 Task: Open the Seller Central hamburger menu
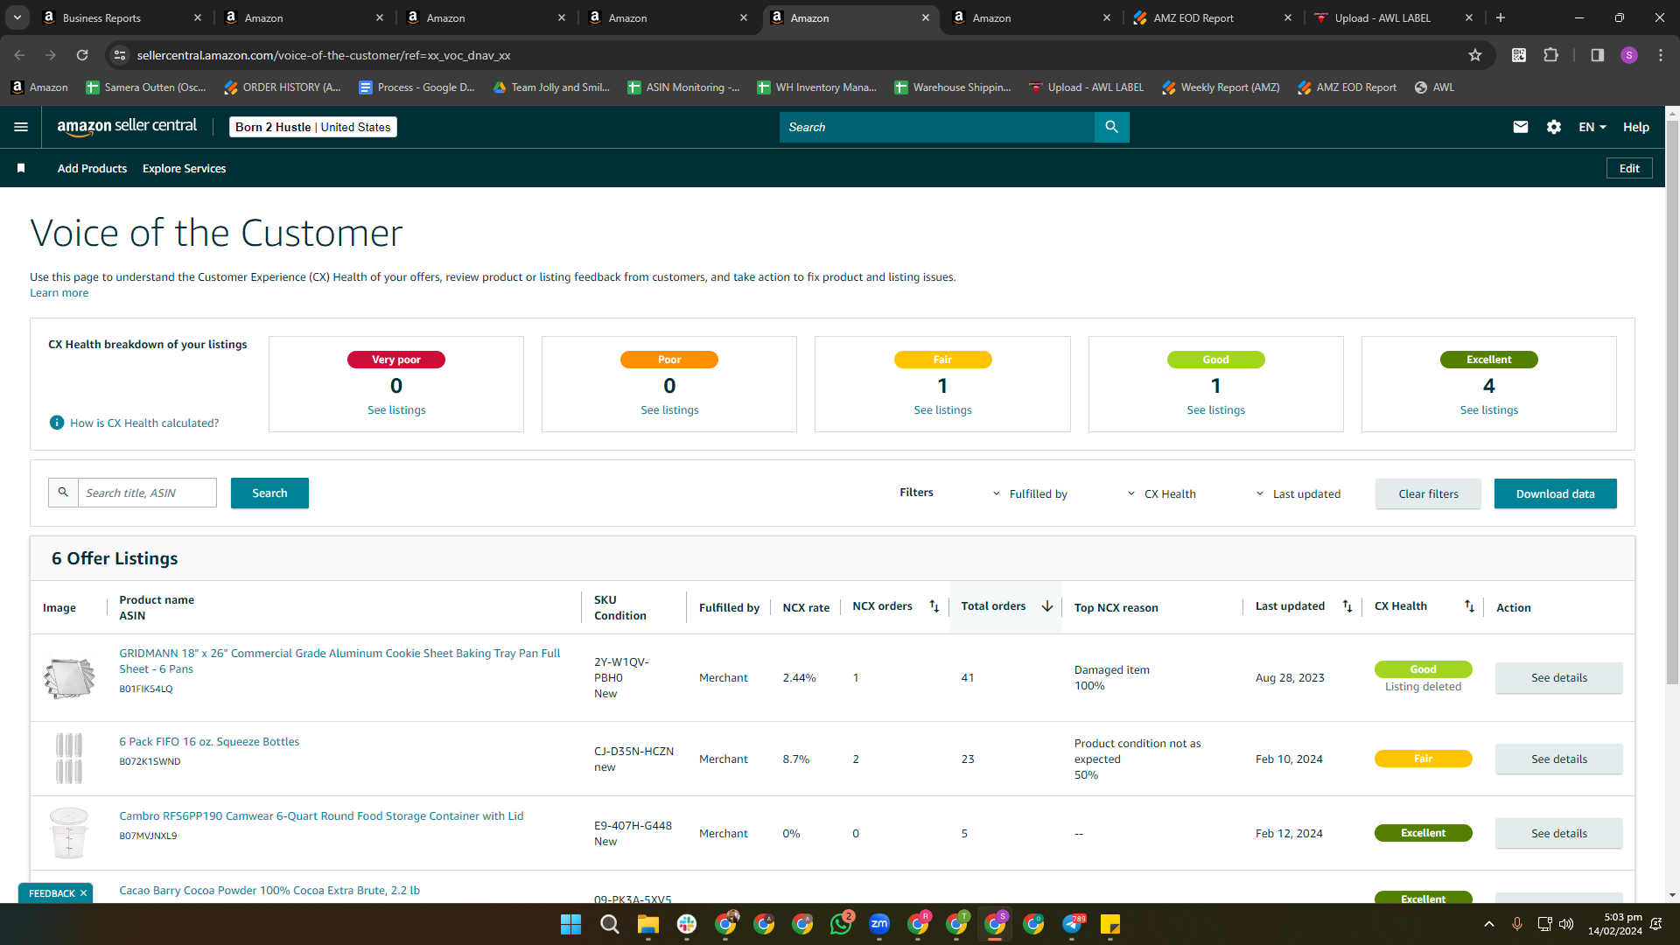[21, 127]
